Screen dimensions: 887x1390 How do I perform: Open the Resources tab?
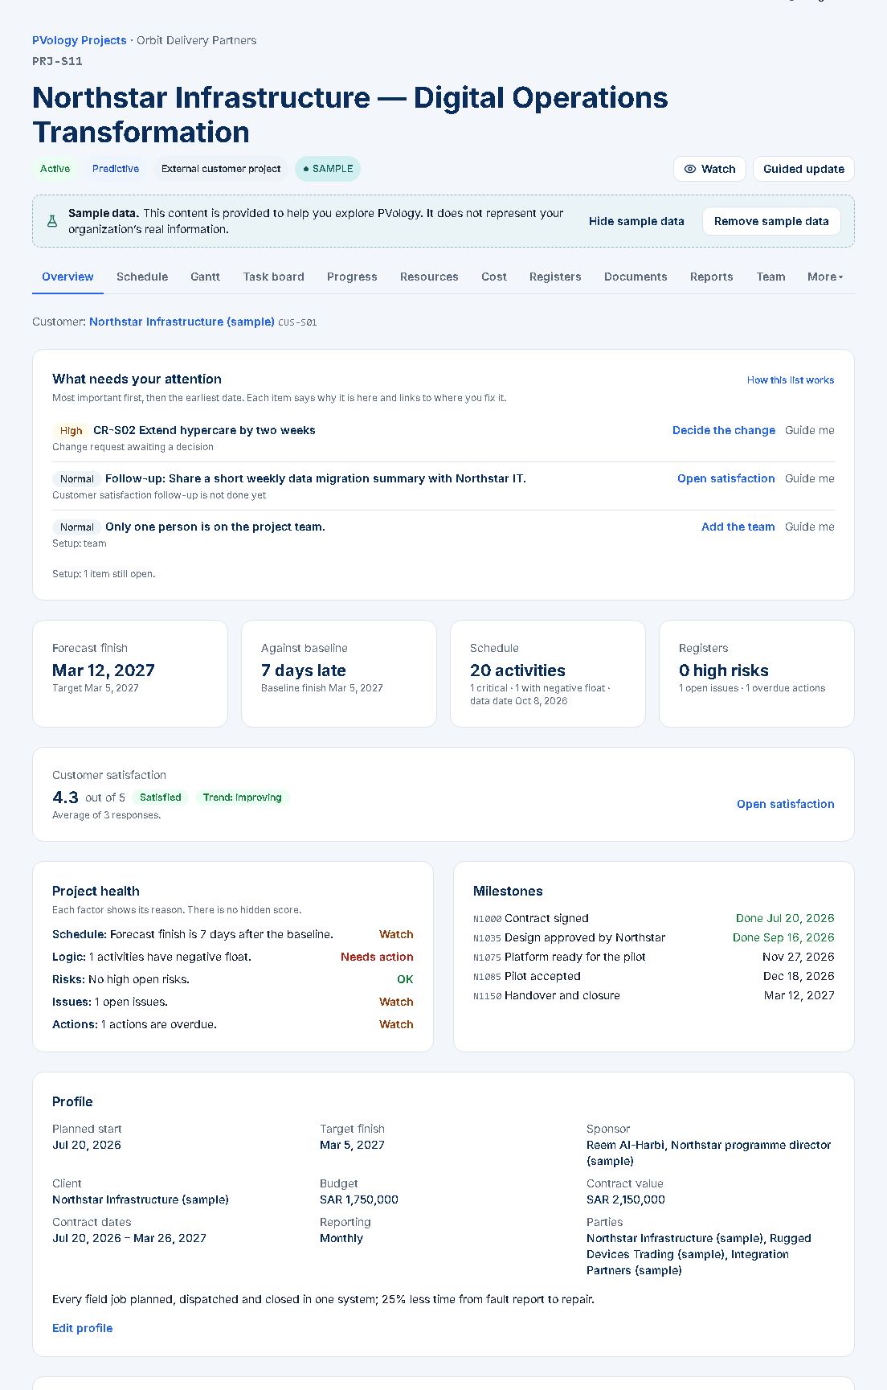tap(429, 277)
